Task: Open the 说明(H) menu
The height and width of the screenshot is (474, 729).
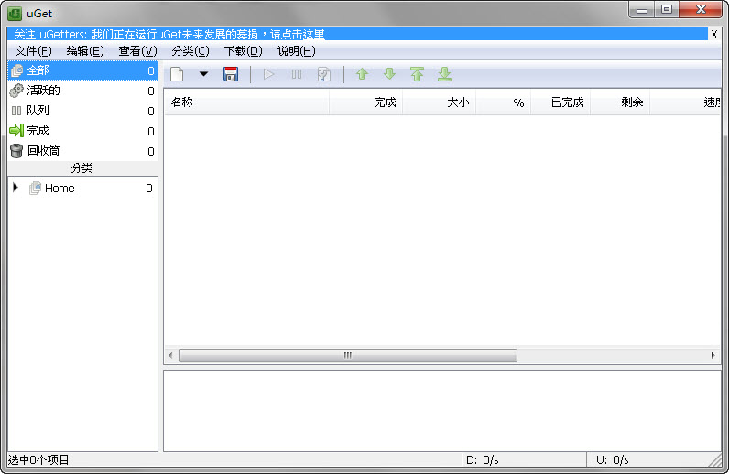Action: point(296,51)
